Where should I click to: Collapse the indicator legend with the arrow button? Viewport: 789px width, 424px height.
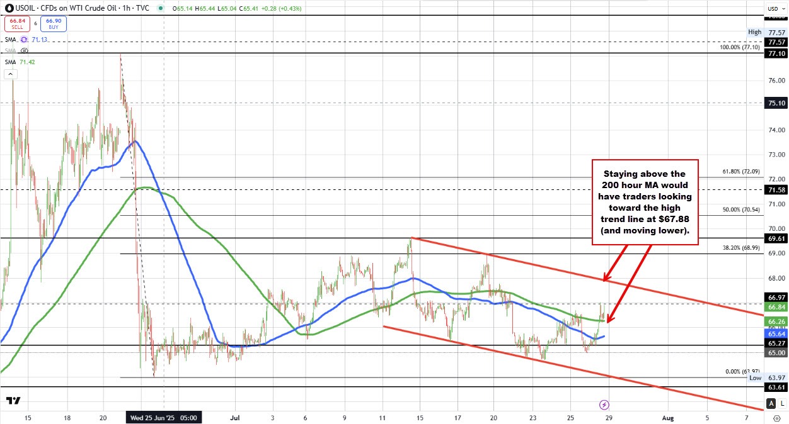pyautogui.click(x=11, y=75)
